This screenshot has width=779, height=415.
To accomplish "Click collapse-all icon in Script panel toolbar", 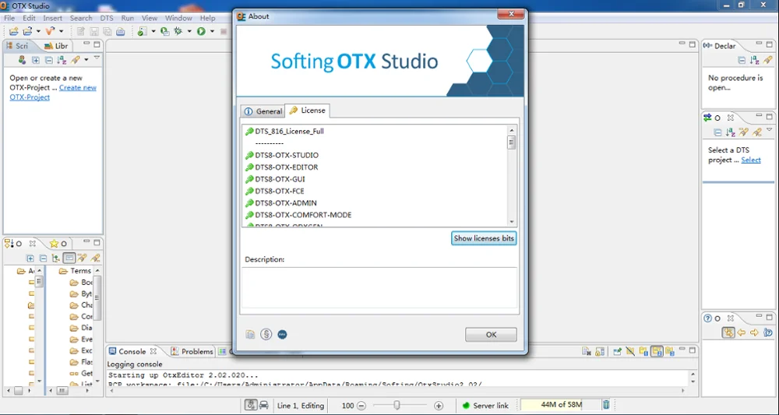I will tap(48, 60).
